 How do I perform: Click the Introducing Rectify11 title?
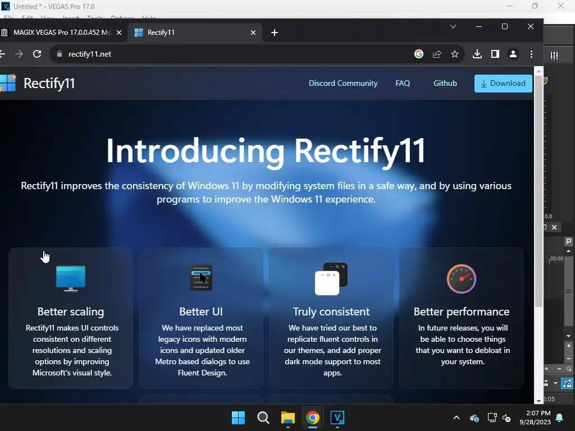tap(266, 151)
